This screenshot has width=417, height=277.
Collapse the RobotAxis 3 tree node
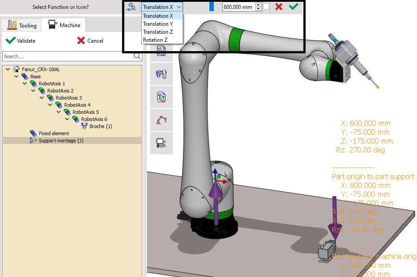pos(41,98)
